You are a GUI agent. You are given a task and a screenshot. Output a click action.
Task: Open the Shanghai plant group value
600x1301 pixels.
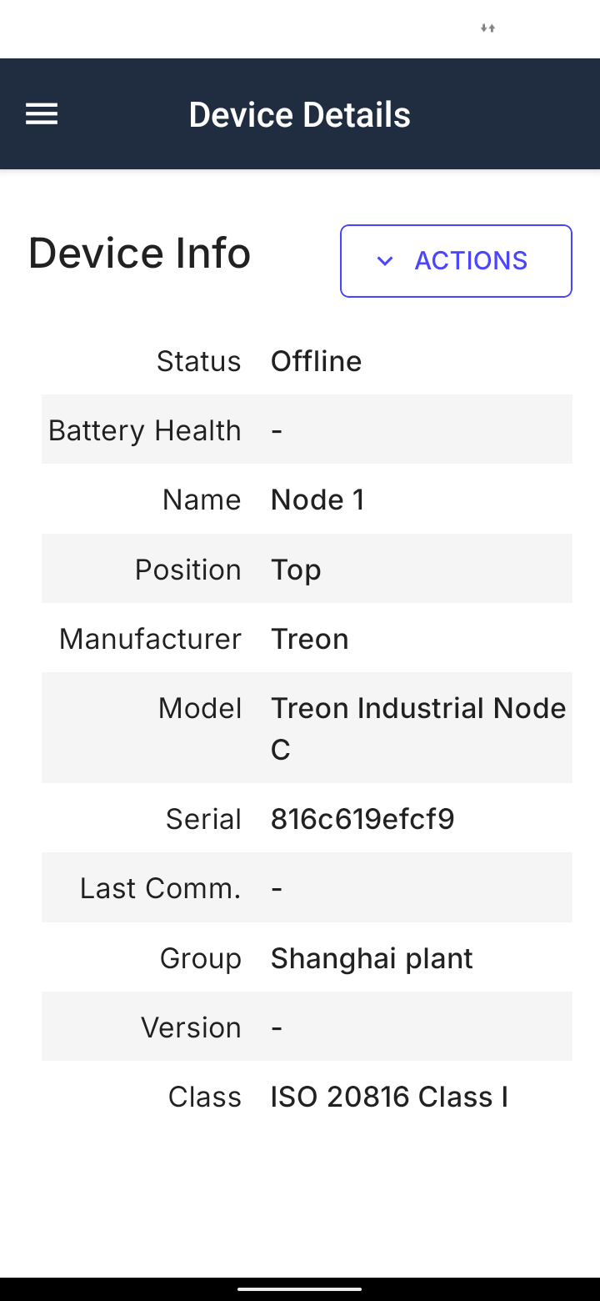tap(372, 958)
